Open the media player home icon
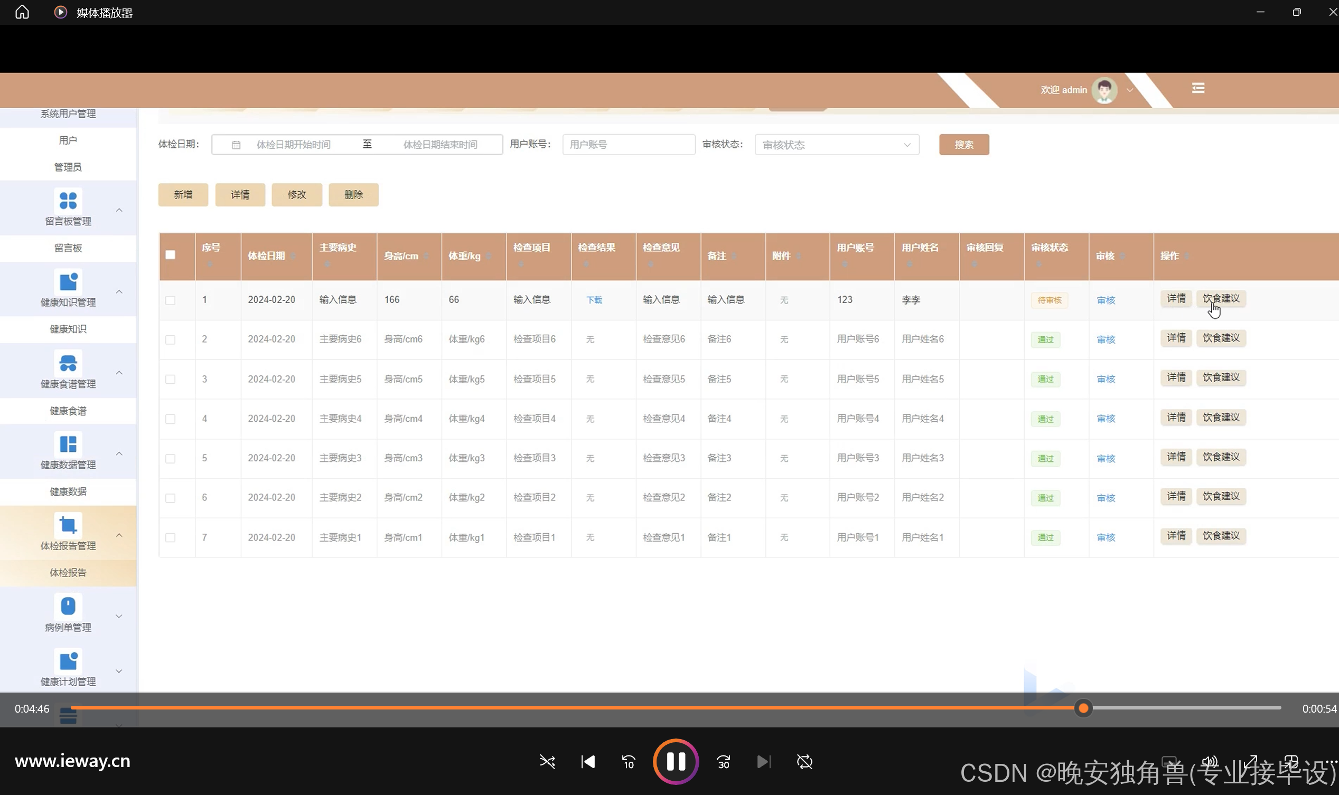 tap(22, 12)
